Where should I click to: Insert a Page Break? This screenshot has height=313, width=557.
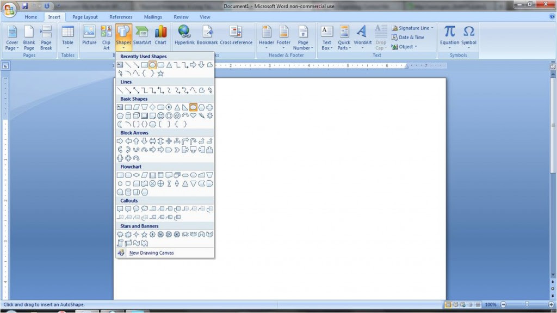(x=46, y=38)
